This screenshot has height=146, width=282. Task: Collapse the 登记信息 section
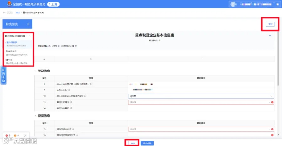[36, 71]
